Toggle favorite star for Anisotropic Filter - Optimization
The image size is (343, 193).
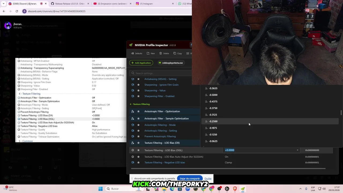click(x=138, y=112)
